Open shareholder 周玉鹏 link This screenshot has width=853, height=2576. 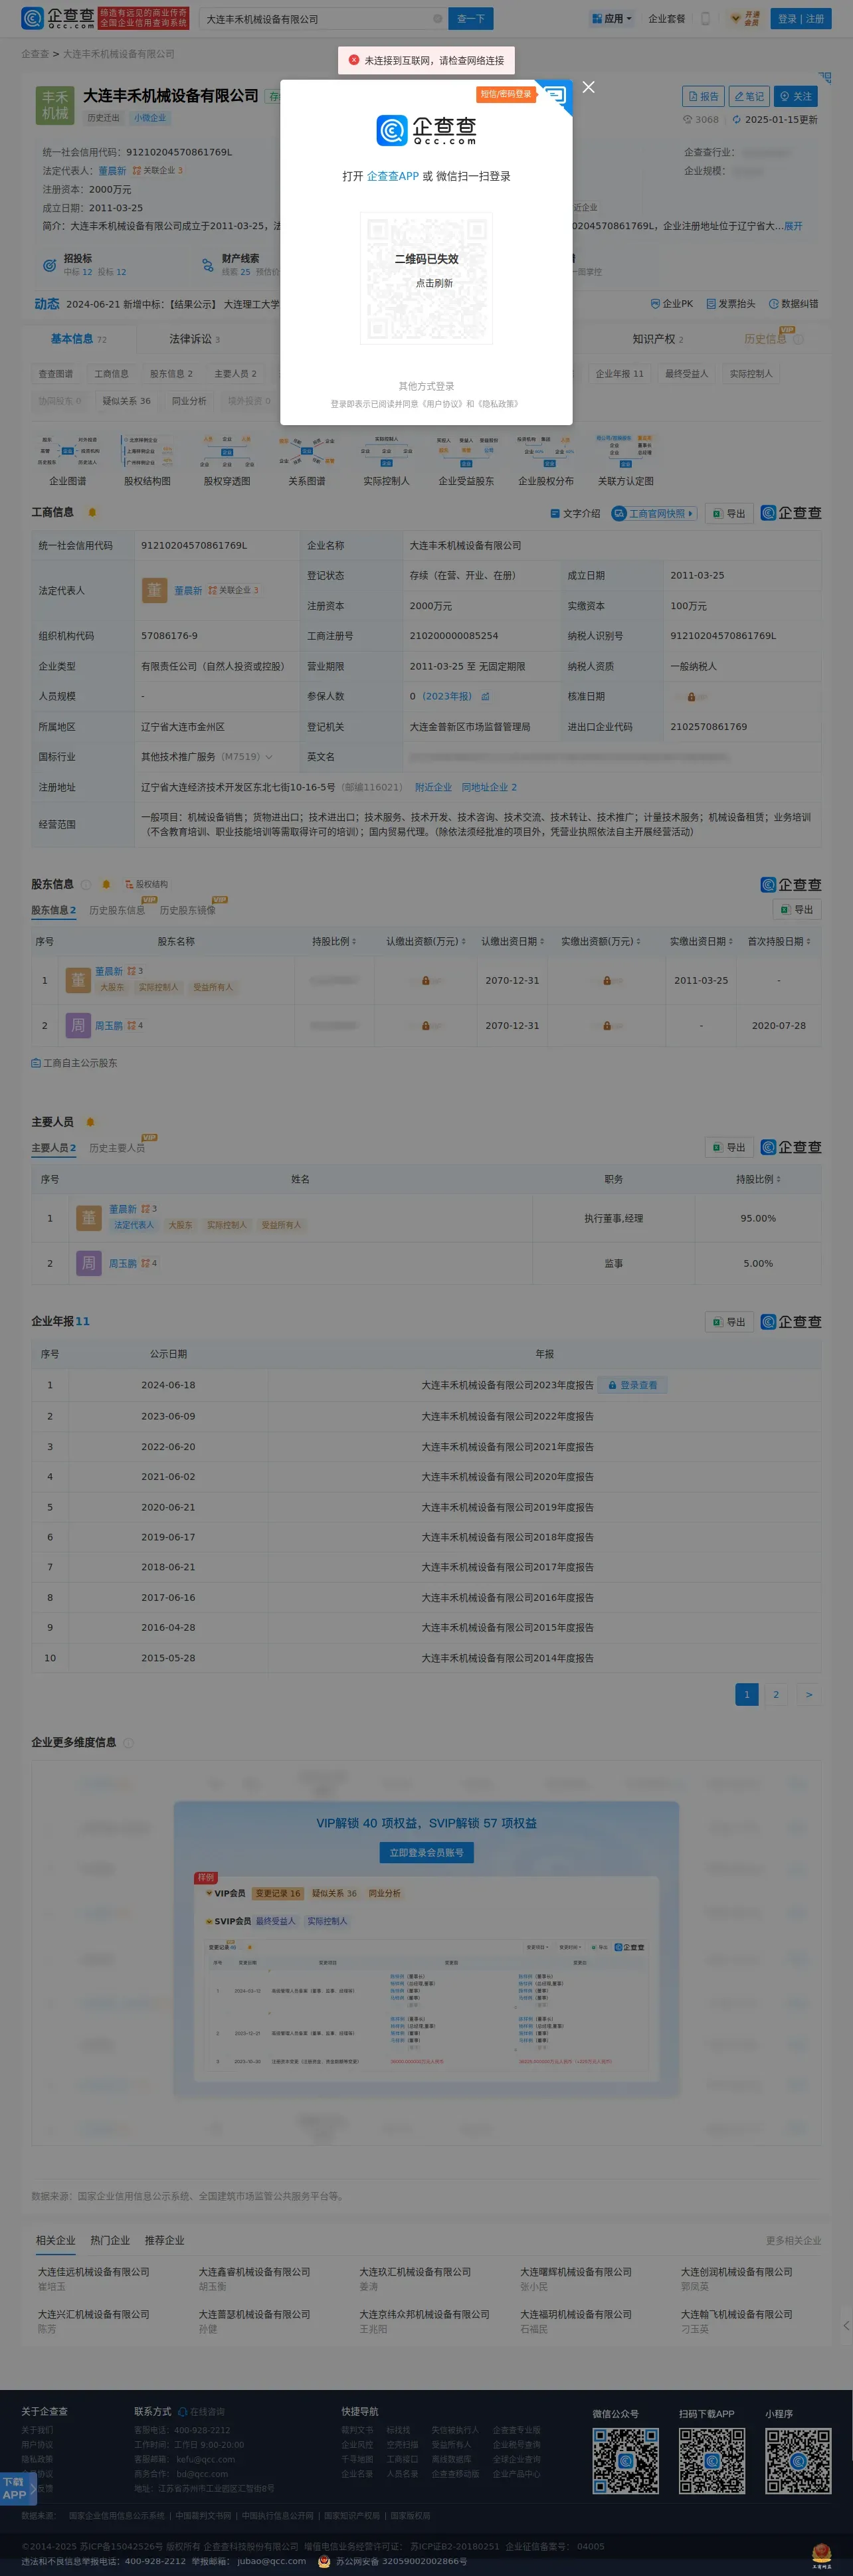(x=109, y=1025)
